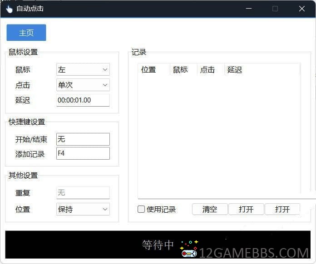Switch to the 主页 tab
This screenshot has width=316, height=264.
pyautogui.click(x=26, y=33)
